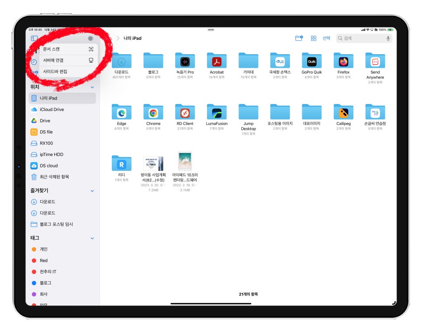
Task: Filter by the Red tag
Action: pyautogui.click(x=62, y=260)
